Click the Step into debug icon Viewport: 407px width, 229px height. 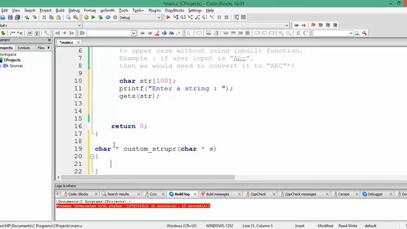190,17
